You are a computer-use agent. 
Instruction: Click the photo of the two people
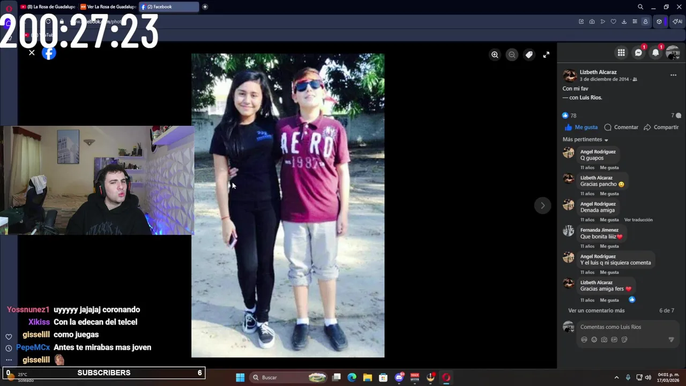(x=288, y=205)
